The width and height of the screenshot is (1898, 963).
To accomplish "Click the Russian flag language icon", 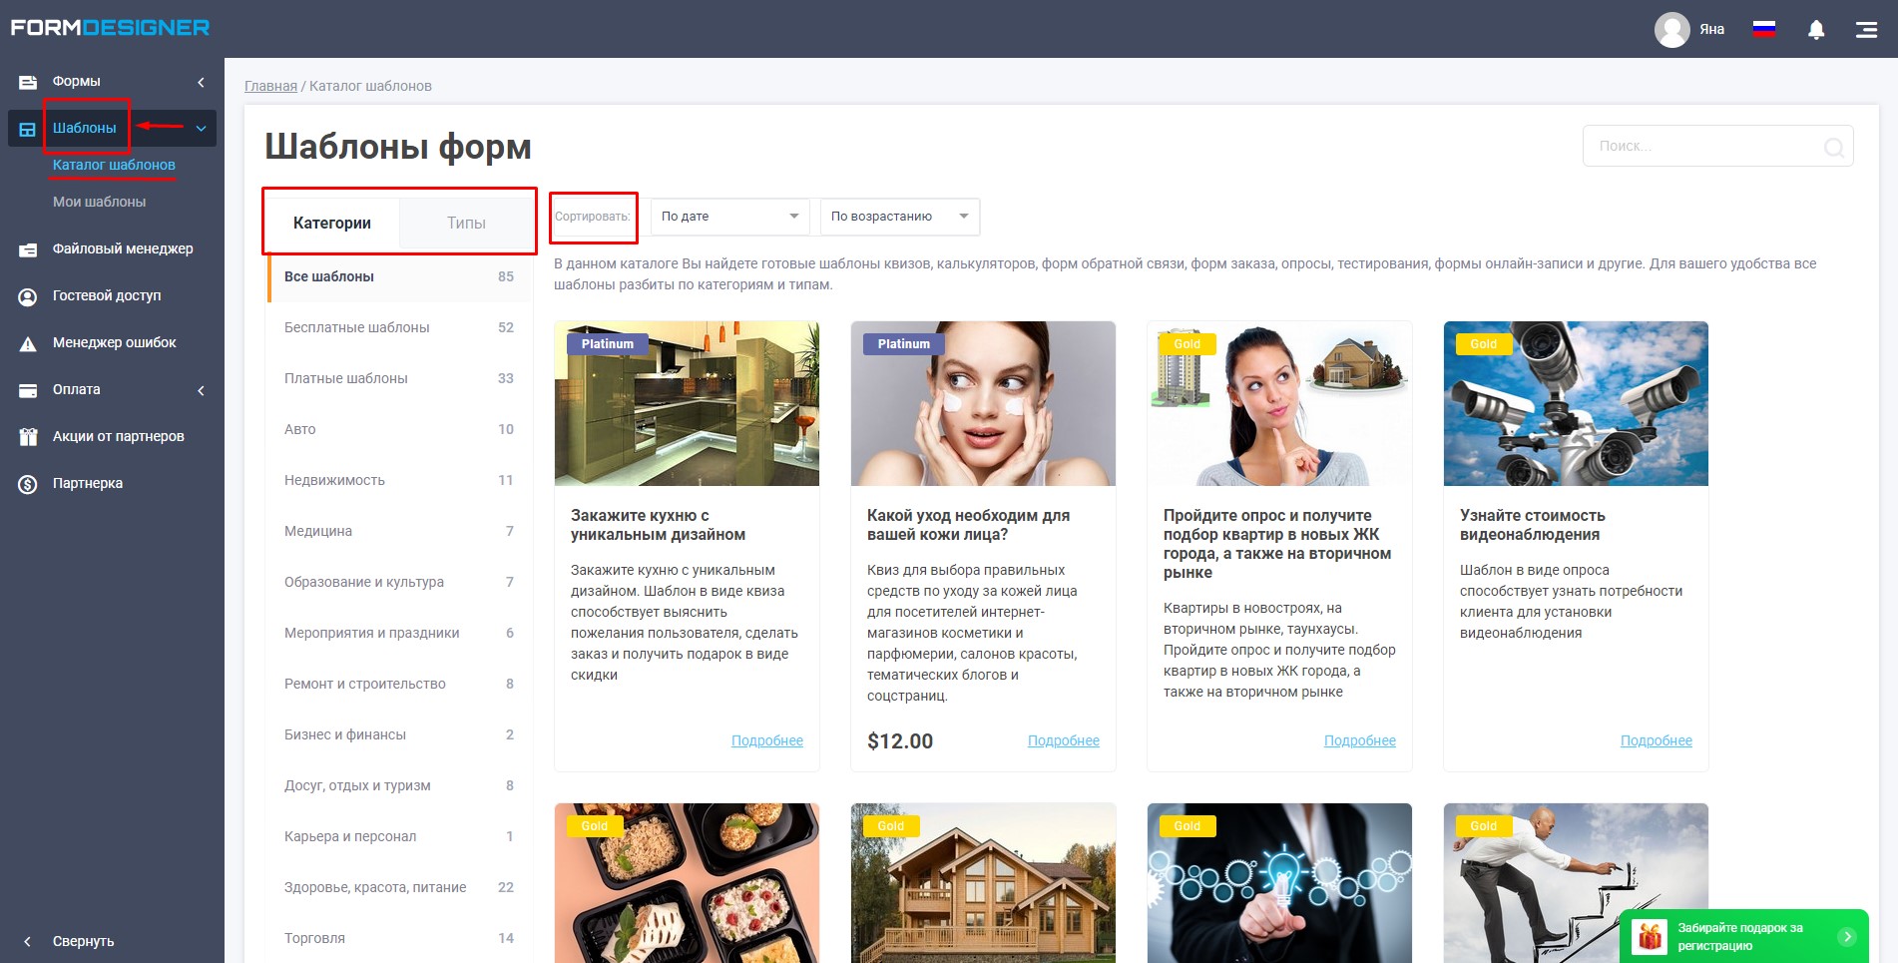I will tap(1764, 29).
